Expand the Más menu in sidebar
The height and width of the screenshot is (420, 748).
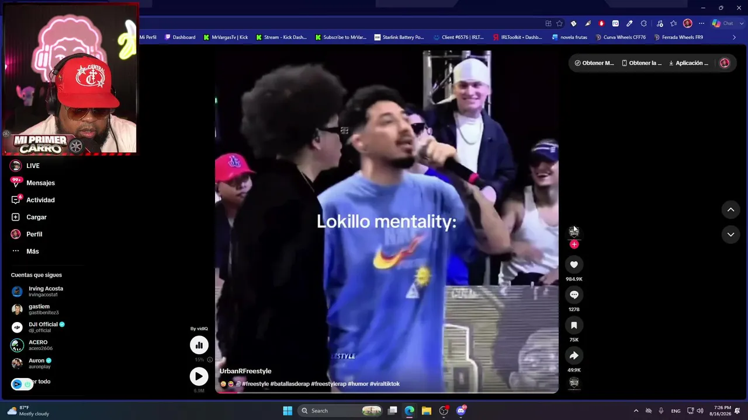(25, 251)
